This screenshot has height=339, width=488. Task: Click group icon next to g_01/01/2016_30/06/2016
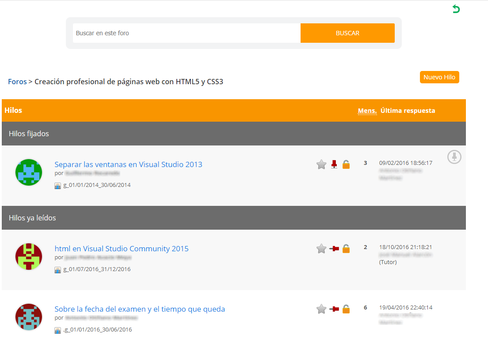click(x=57, y=330)
